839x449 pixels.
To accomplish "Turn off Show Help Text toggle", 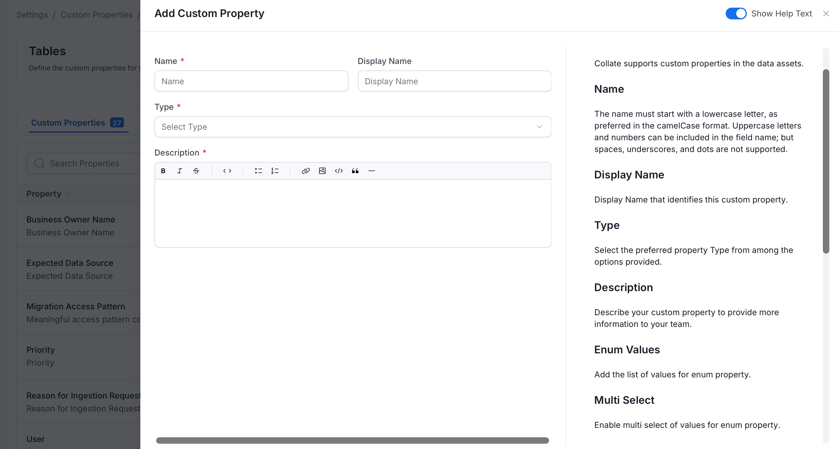I will 736,14.
